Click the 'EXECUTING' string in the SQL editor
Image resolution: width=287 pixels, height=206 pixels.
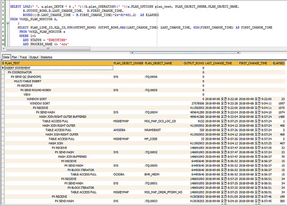57,40
